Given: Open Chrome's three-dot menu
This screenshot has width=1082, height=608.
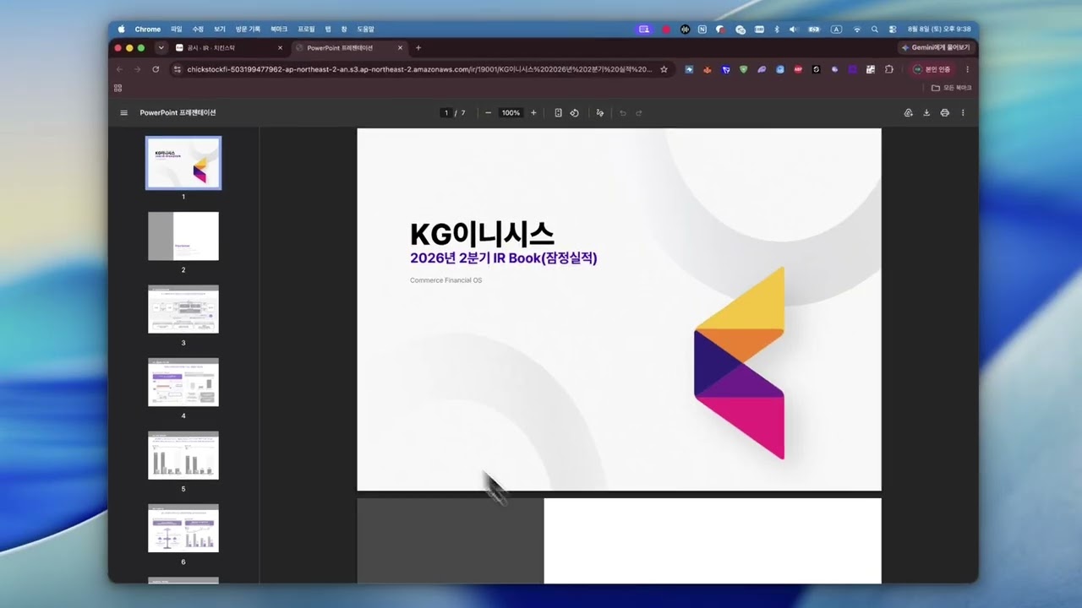Looking at the screenshot, I should (x=967, y=69).
